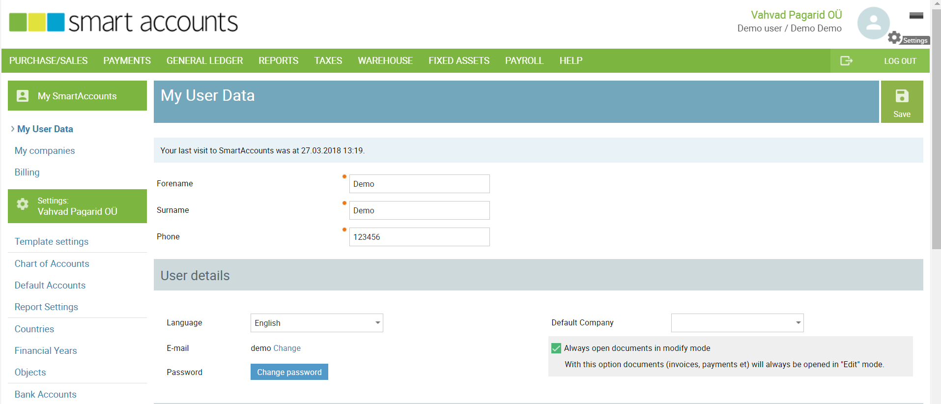This screenshot has height=404, width=941.
Task: Click the Forename input field
Action: click(x=420, y=184)
